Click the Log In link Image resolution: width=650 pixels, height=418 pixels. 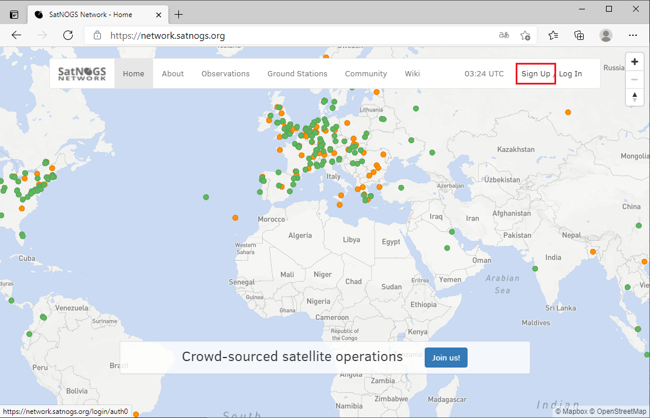pos(570,73)
